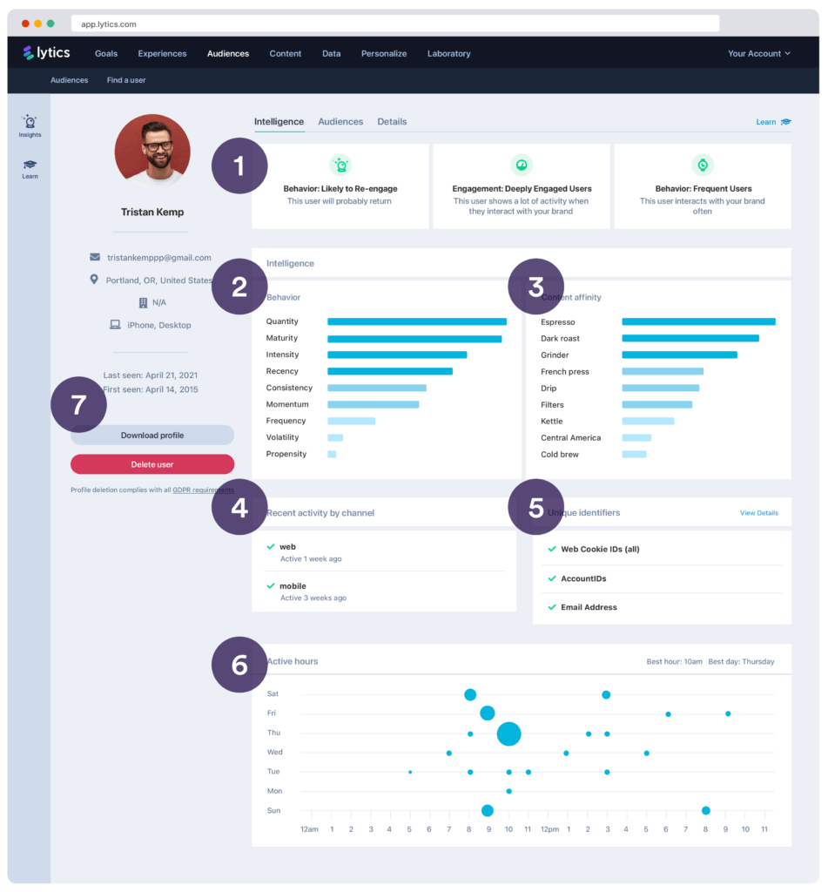Viewport: 828px width, 892px height.
Task: Click the envelope icon beside the email address
Action: (94, 258)
